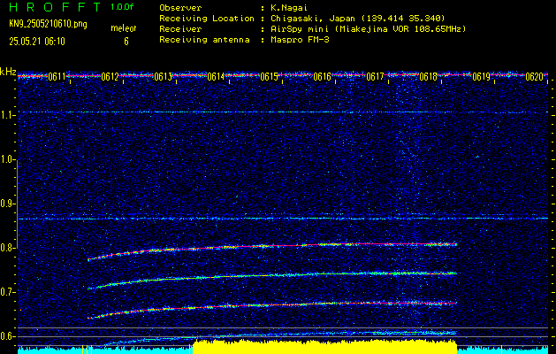Click the timestamp 25.05.21 06:10

click(37, 42)
